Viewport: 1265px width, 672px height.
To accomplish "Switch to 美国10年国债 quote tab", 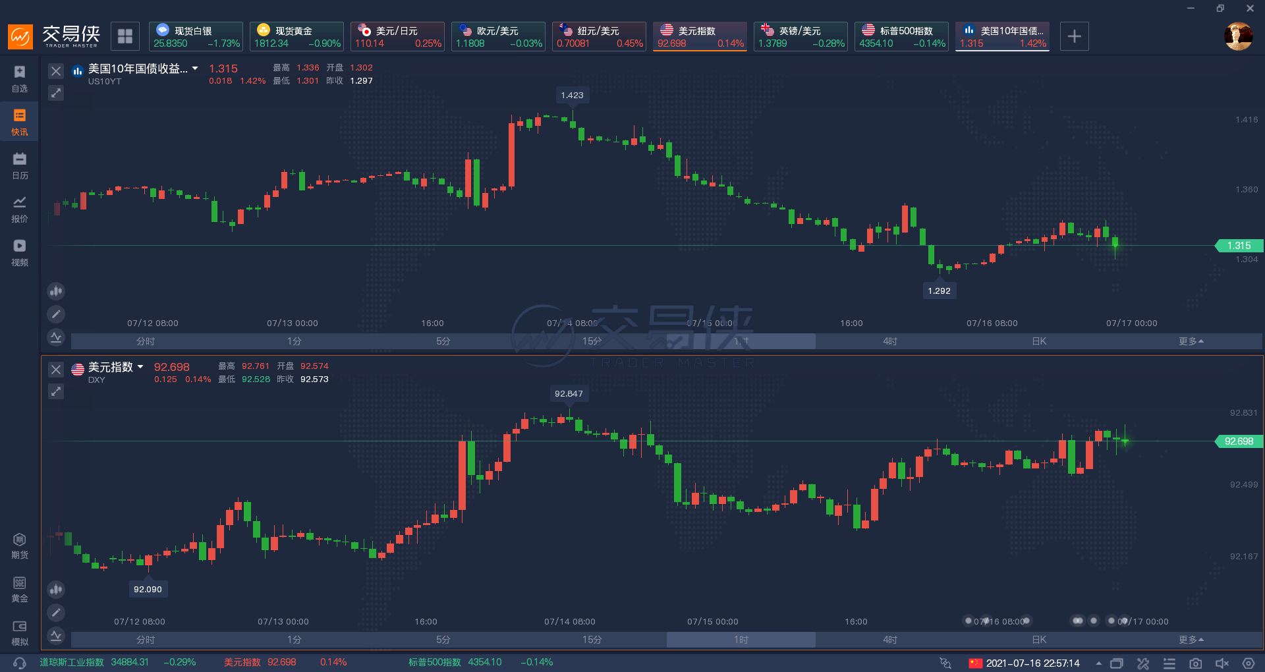I will (1003, 36).
